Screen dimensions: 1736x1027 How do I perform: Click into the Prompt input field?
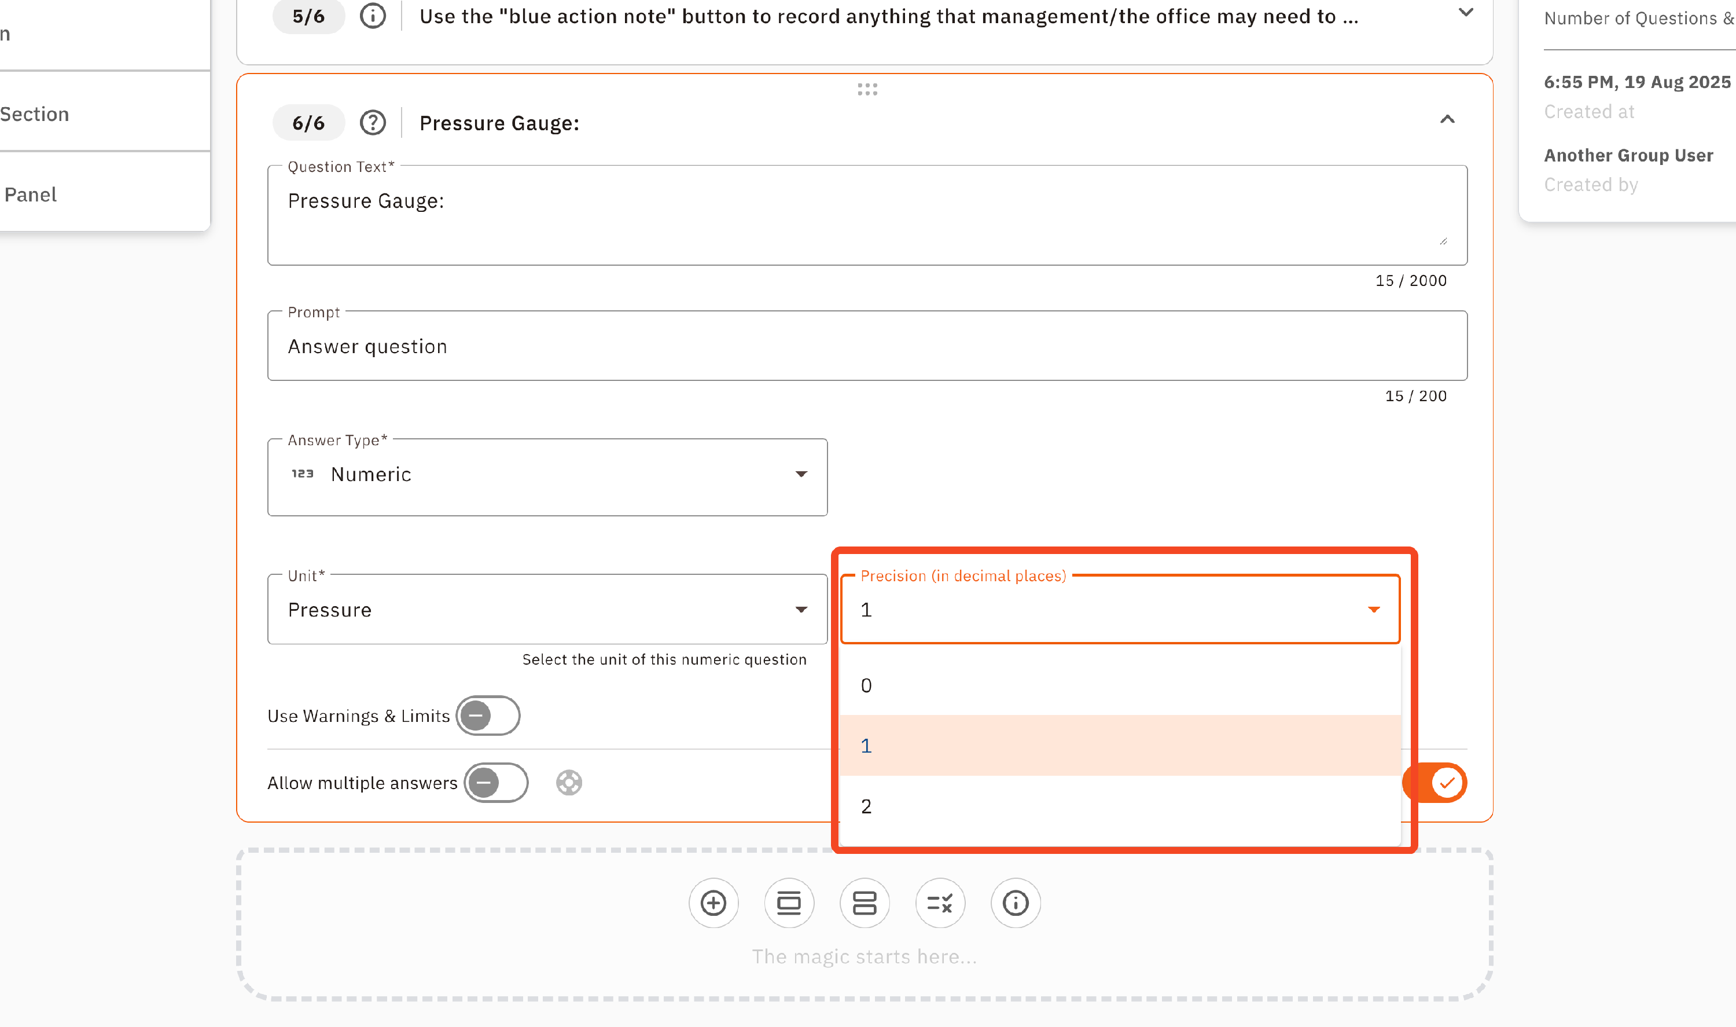pyautogui.click(x=866, y=346)
